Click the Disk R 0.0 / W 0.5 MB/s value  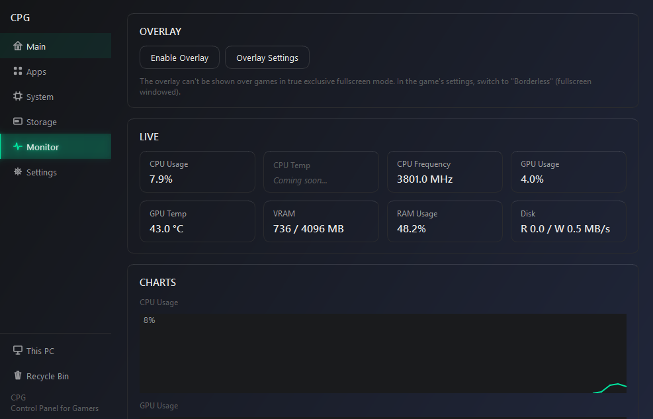tap(565, 228)
